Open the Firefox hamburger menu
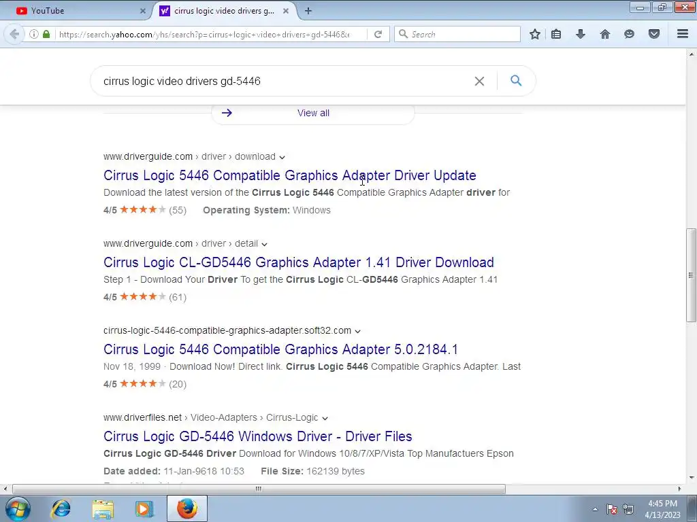 point(683,34)
